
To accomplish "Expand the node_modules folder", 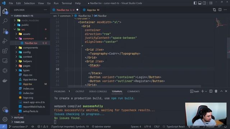I will [x=30, y=20].
